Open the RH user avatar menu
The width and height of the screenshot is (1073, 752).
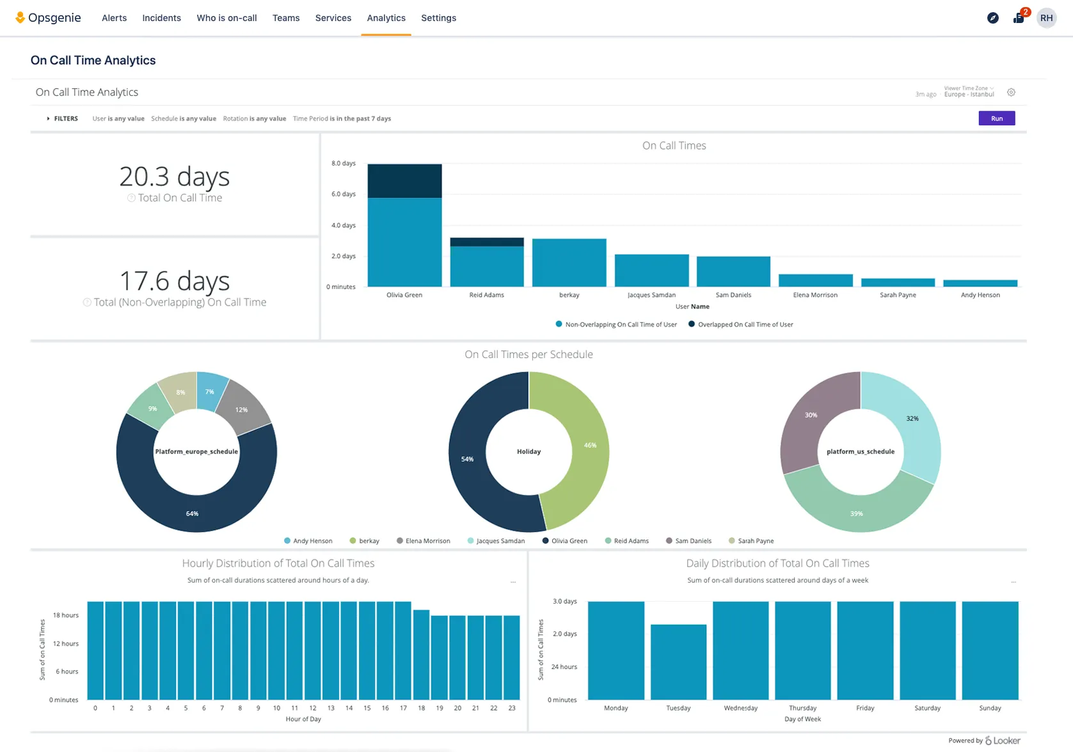pyautogui.click(x=1047, y=18)
